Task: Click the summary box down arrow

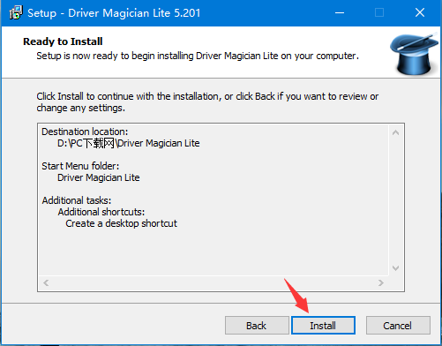Action: (395, 268)
